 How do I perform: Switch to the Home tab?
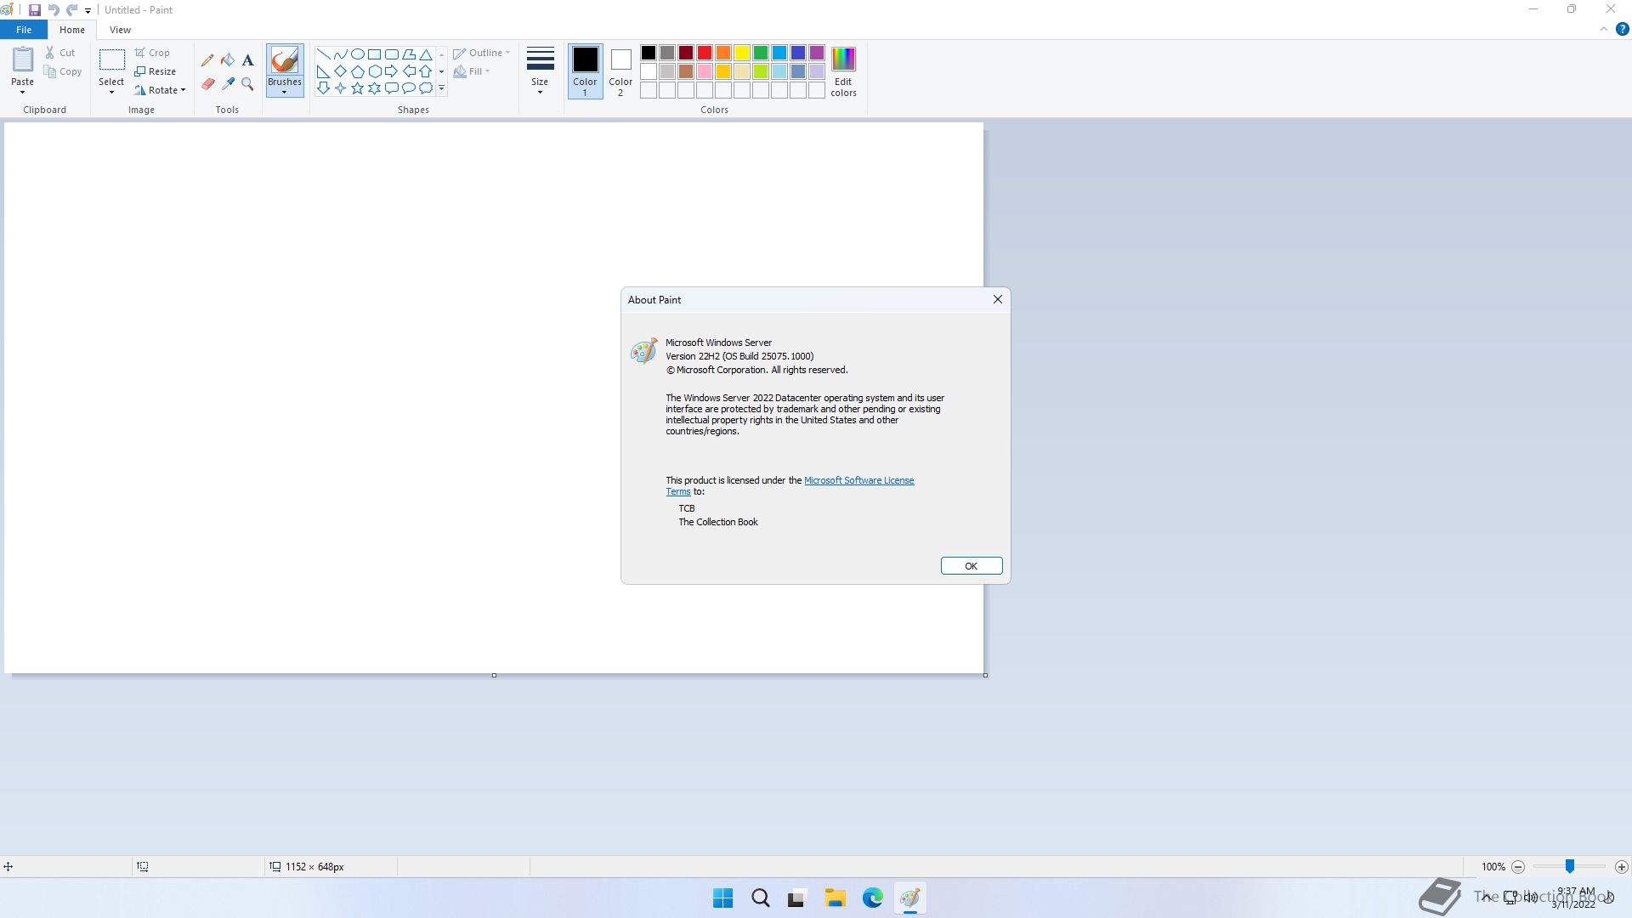click(72, 30)
